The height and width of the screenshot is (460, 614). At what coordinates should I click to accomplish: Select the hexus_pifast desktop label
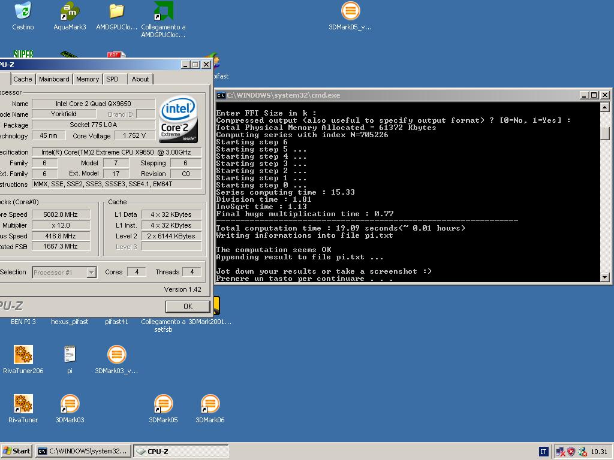[70, 322]
